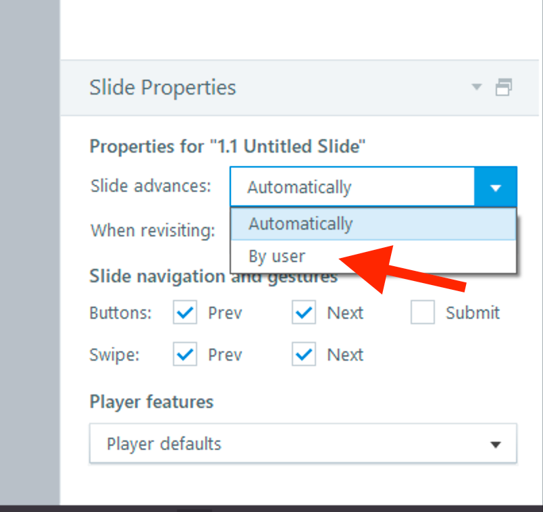Disable the Swipe Prev checkbox

coord(185,355)
